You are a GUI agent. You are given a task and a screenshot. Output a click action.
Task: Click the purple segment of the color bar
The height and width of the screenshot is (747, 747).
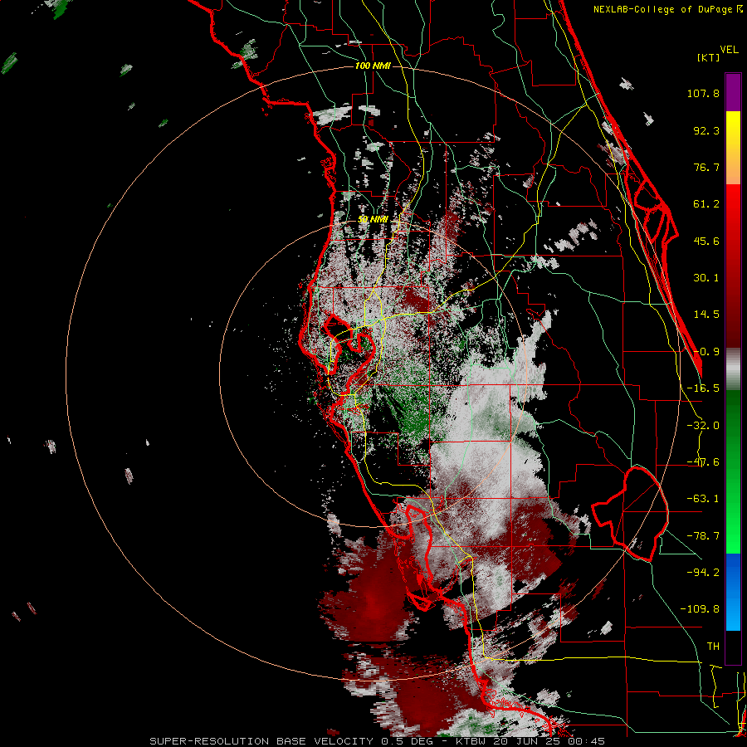(x=733, y=92)
